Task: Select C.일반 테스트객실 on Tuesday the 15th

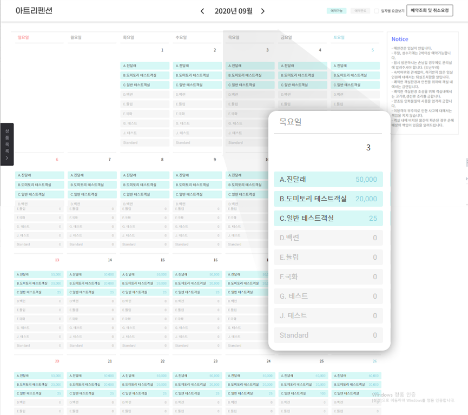Action: [x=146, y=292]
